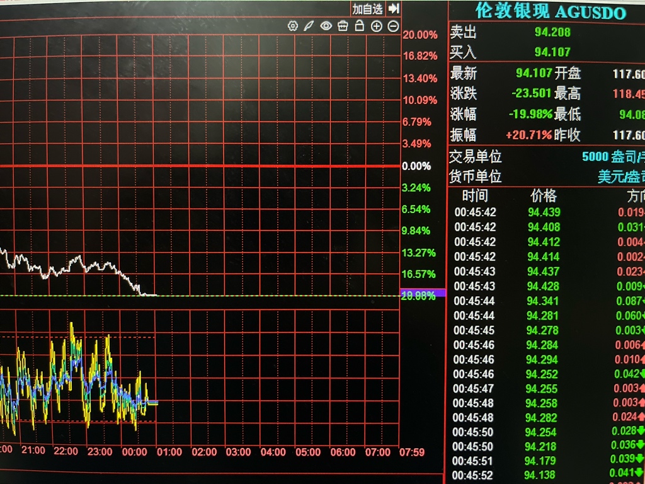Zoom out with the circled minus icon
The height and width of the screenshot is (484, 645).
[393, 26]
